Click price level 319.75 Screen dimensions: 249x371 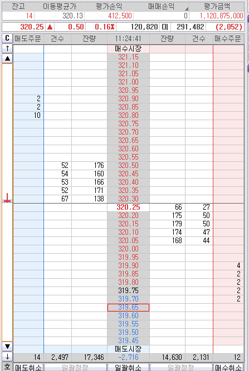pos(128,290)
